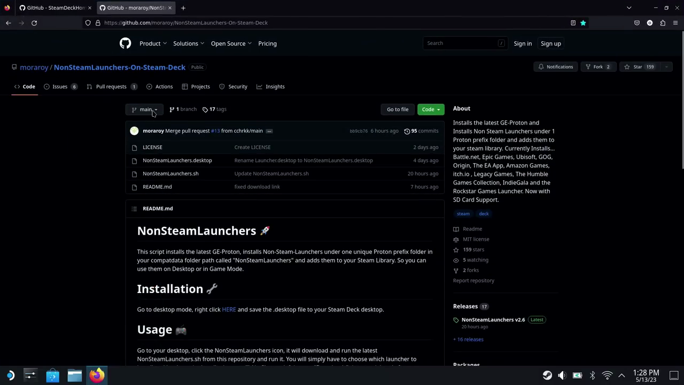This screenshot has height=385, width=684.
Task: Open the LICENSE file
Action: [x=152, y=148]
